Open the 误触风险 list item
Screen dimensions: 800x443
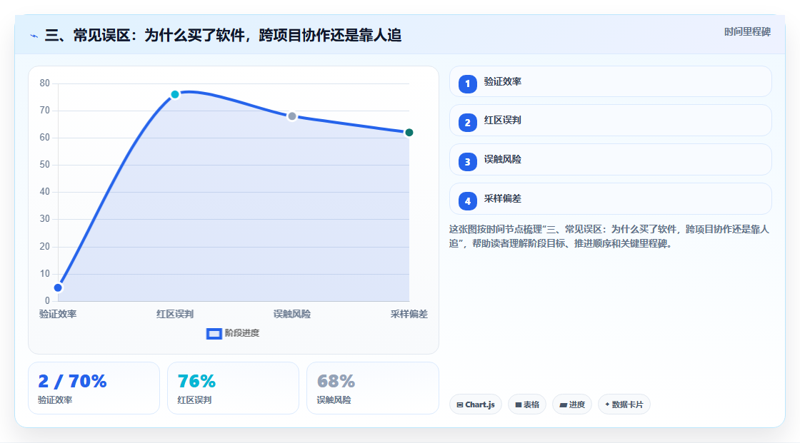(610, 160)
